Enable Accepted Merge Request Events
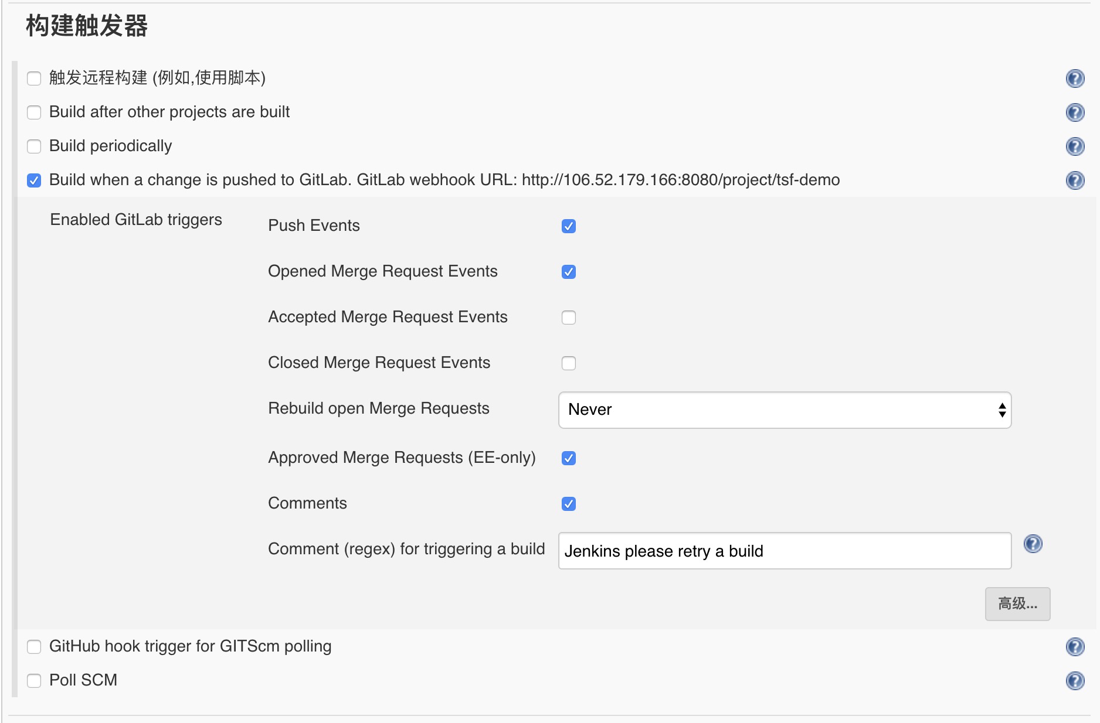Image resolution: width=1100 pixels, height=723 pixels. click(x=568, y=318)
